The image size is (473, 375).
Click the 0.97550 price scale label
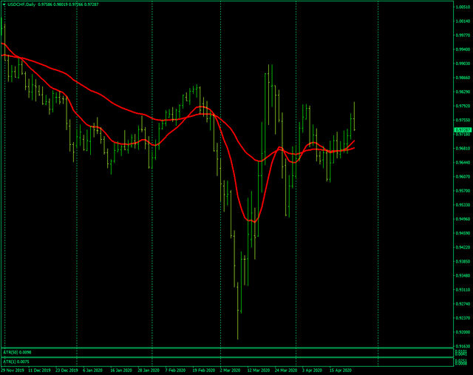pyautogui.click(x=463, y=120)
